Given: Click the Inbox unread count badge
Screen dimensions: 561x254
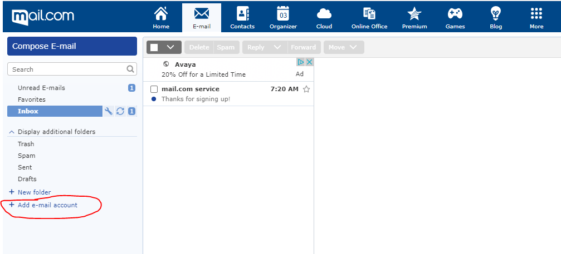Looking at the screenshot, I should [x=131, y=111].
